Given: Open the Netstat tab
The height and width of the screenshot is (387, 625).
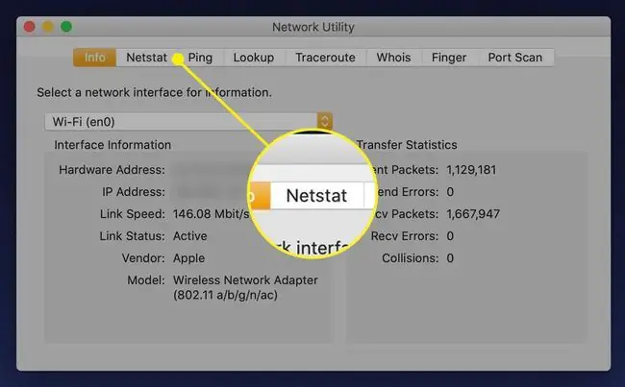Looking at the screenshot, I should point(147,58).
